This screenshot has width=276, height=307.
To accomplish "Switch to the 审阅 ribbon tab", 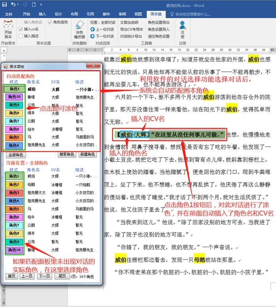I will [x=122, y=14].
